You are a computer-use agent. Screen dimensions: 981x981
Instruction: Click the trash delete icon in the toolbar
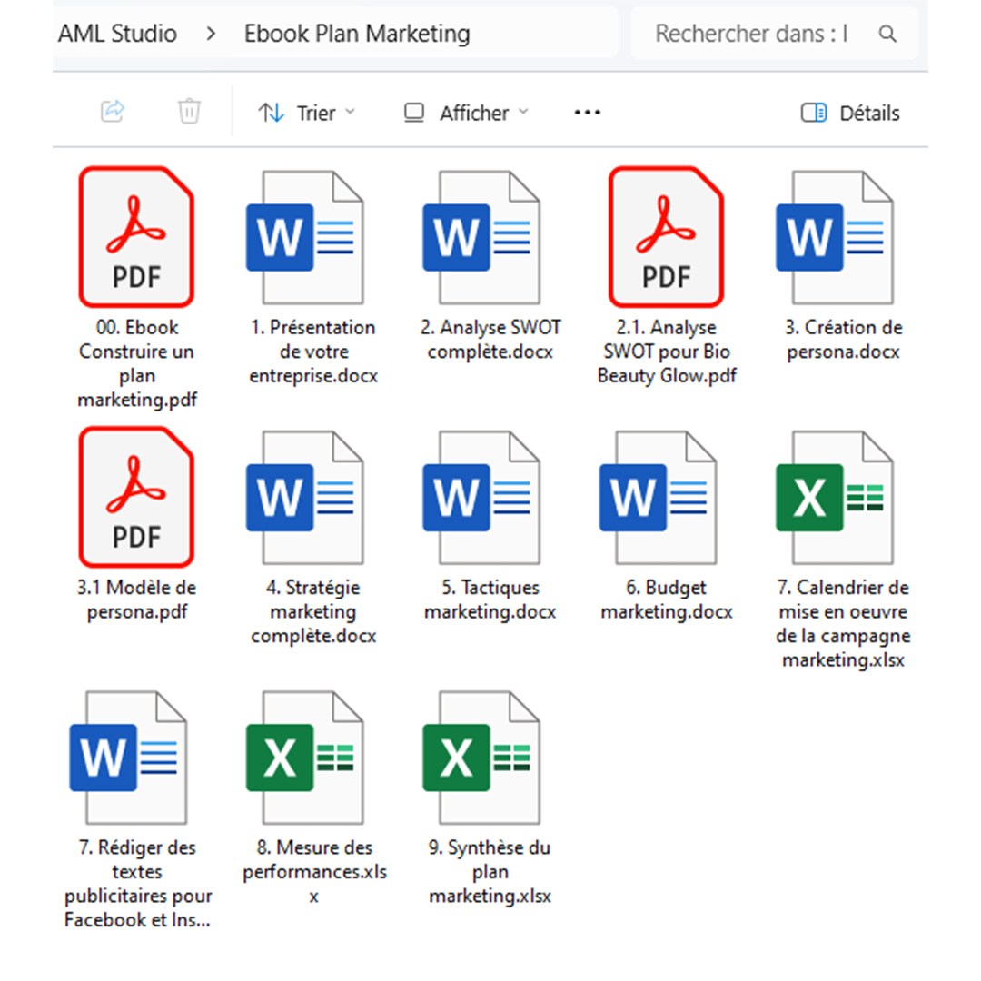pyautogui.click(x=189, y=112)
